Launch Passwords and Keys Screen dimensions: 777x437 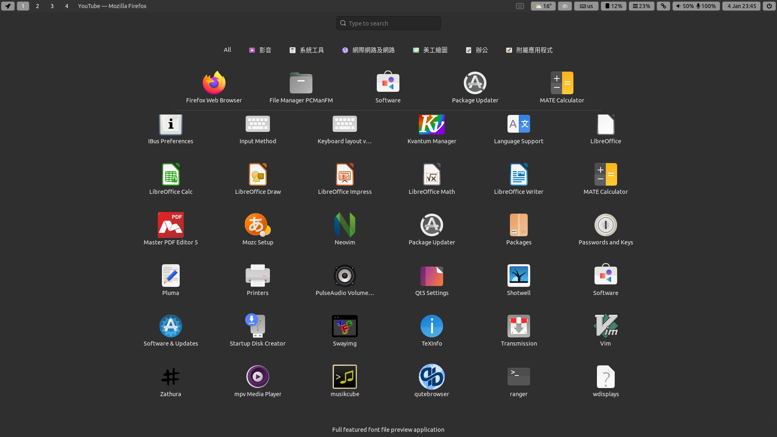606,229
